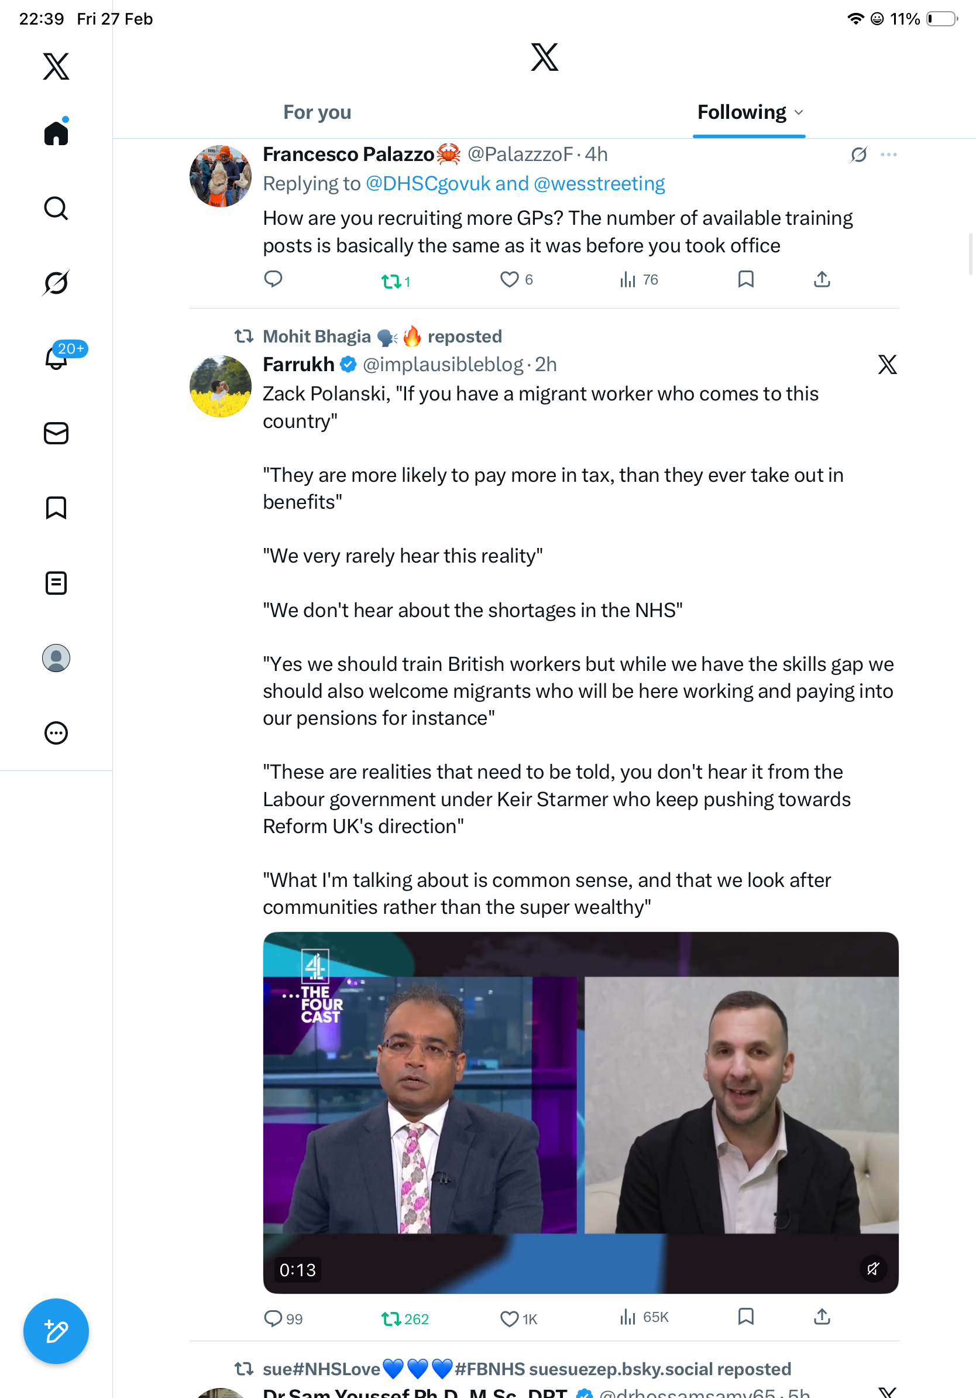Expand the Following tab chevron
The width and height of the screenshot is (976, 1398).
click(x=799, y=112)
